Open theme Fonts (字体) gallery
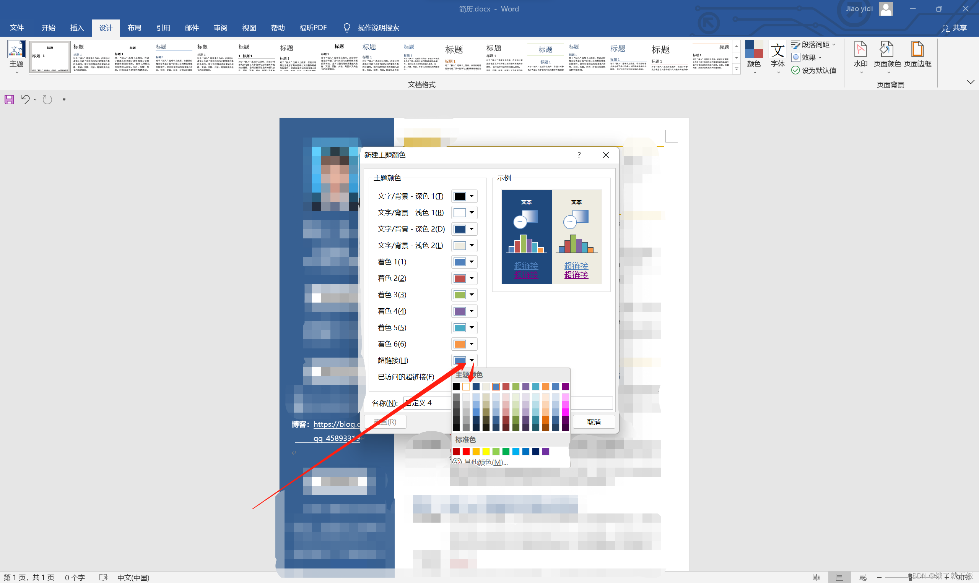The width and height of the screenshot is (979, 583). point(777,55)
